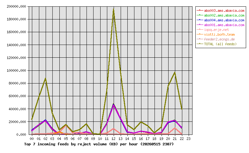Click the blue abo004 legend line marker

(x=200, y=20)
